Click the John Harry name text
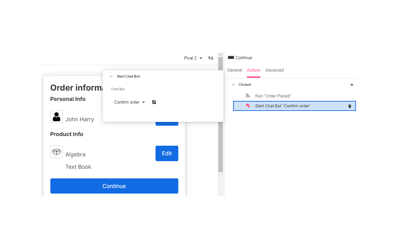398x249 pixels. (80, 119)
